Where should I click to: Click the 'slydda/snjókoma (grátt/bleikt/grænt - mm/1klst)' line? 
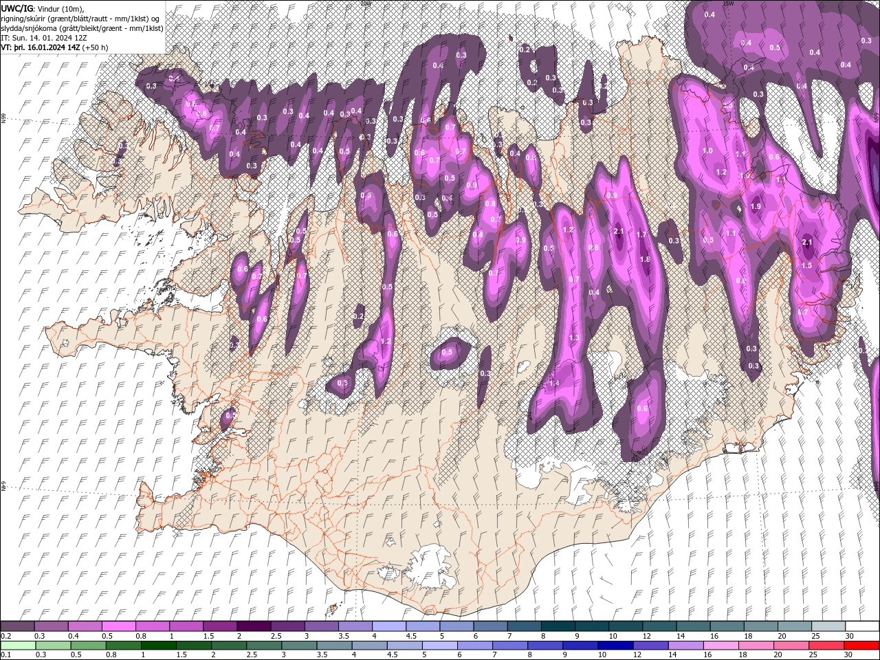[82, 27]
